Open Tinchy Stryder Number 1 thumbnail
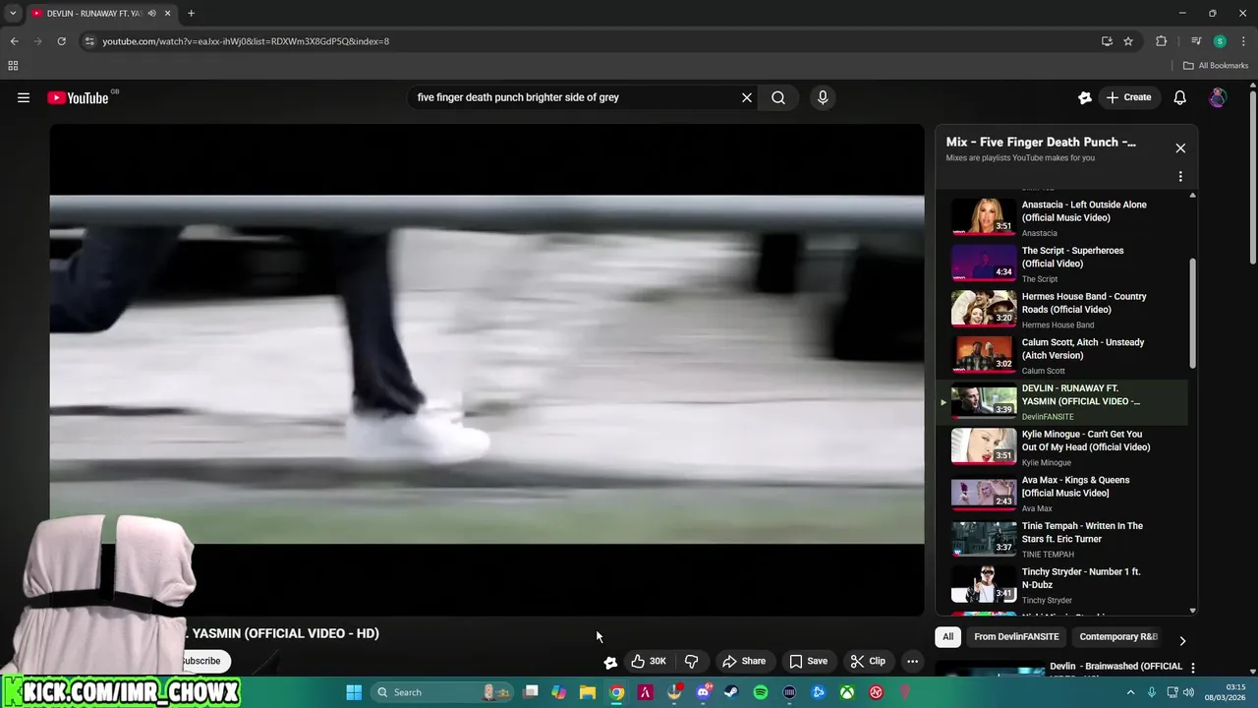The image size is (1258, 708). 984,584
